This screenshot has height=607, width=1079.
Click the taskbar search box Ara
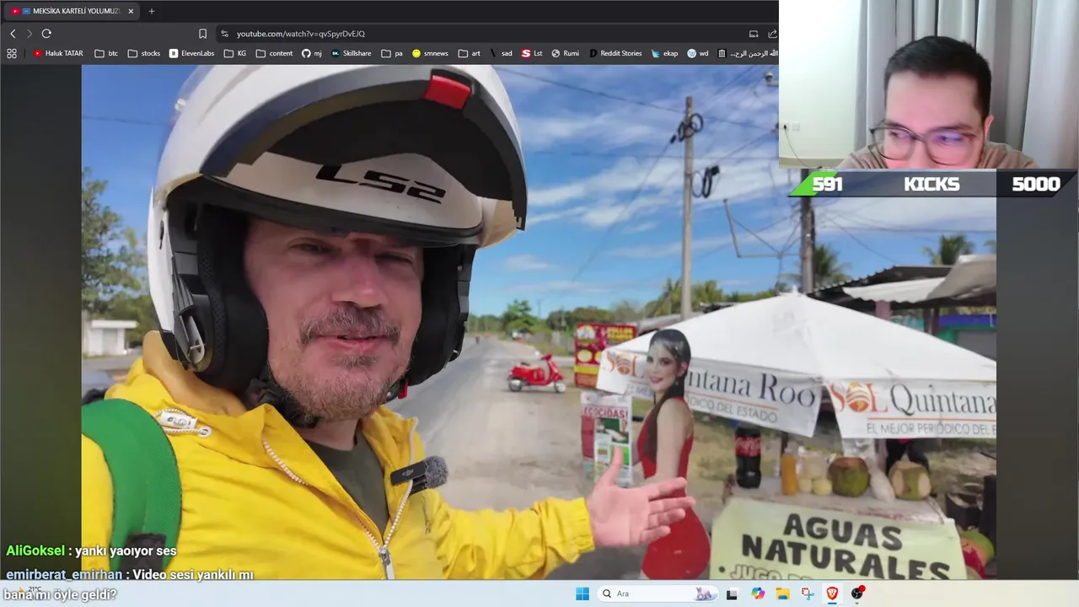(658, 594)
